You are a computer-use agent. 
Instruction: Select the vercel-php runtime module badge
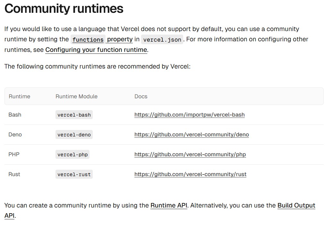point(72,154)
